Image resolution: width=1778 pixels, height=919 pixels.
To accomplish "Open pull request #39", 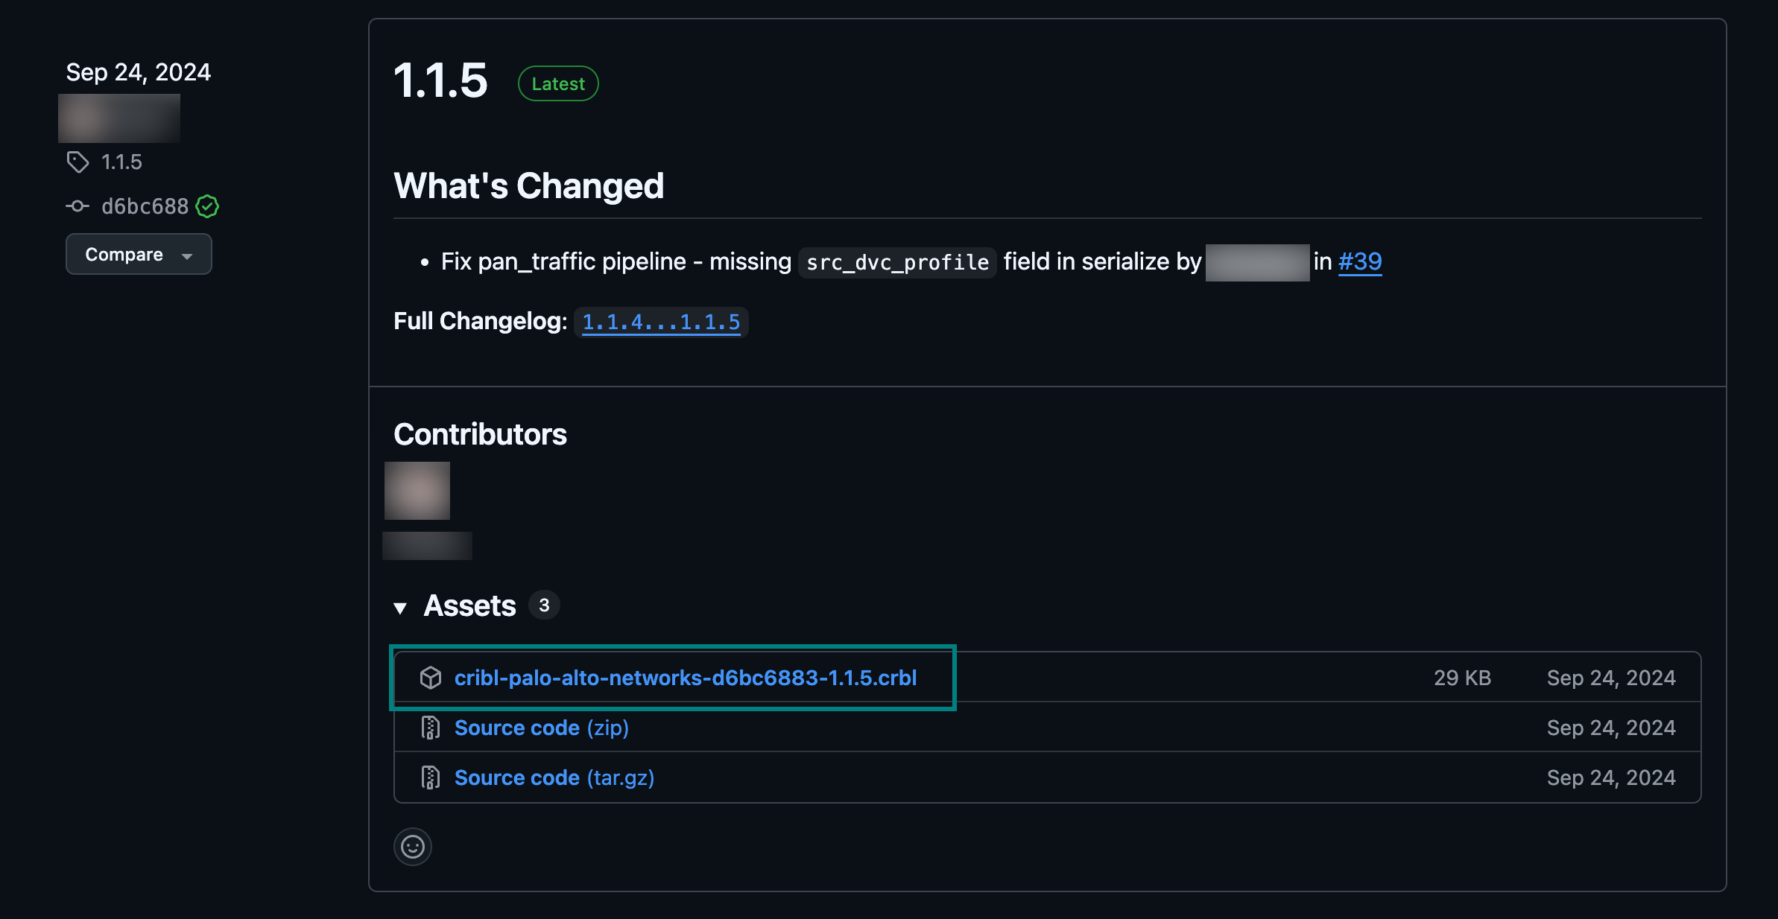I will tap(1359, 261).
